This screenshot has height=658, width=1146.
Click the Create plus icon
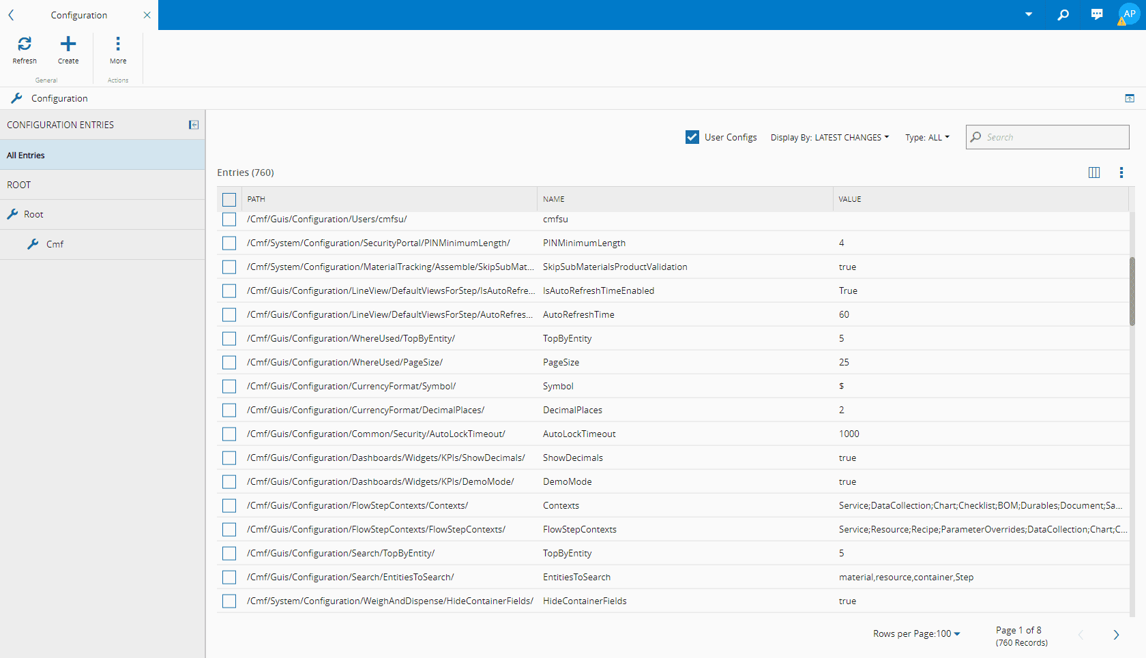tap(68, 44)
